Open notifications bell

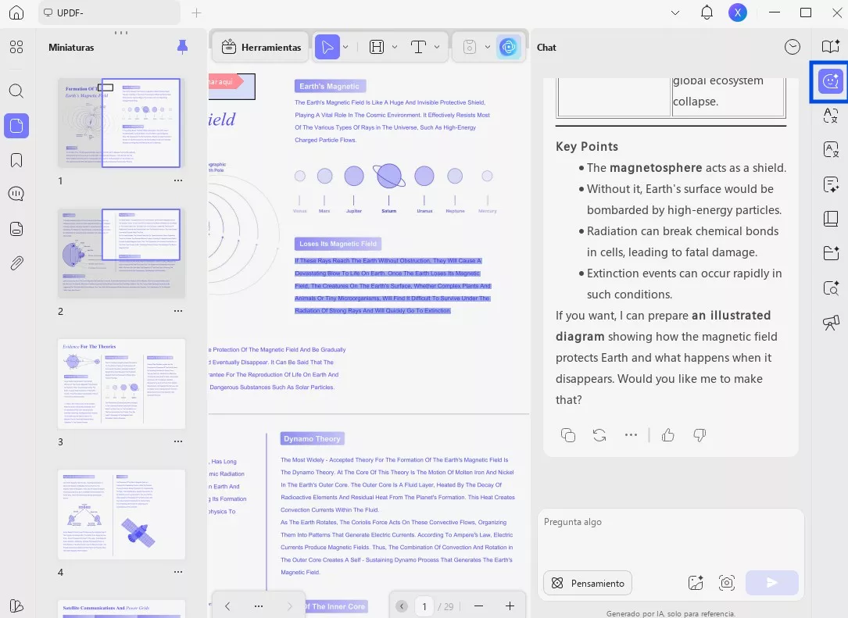tap(707, 13)
